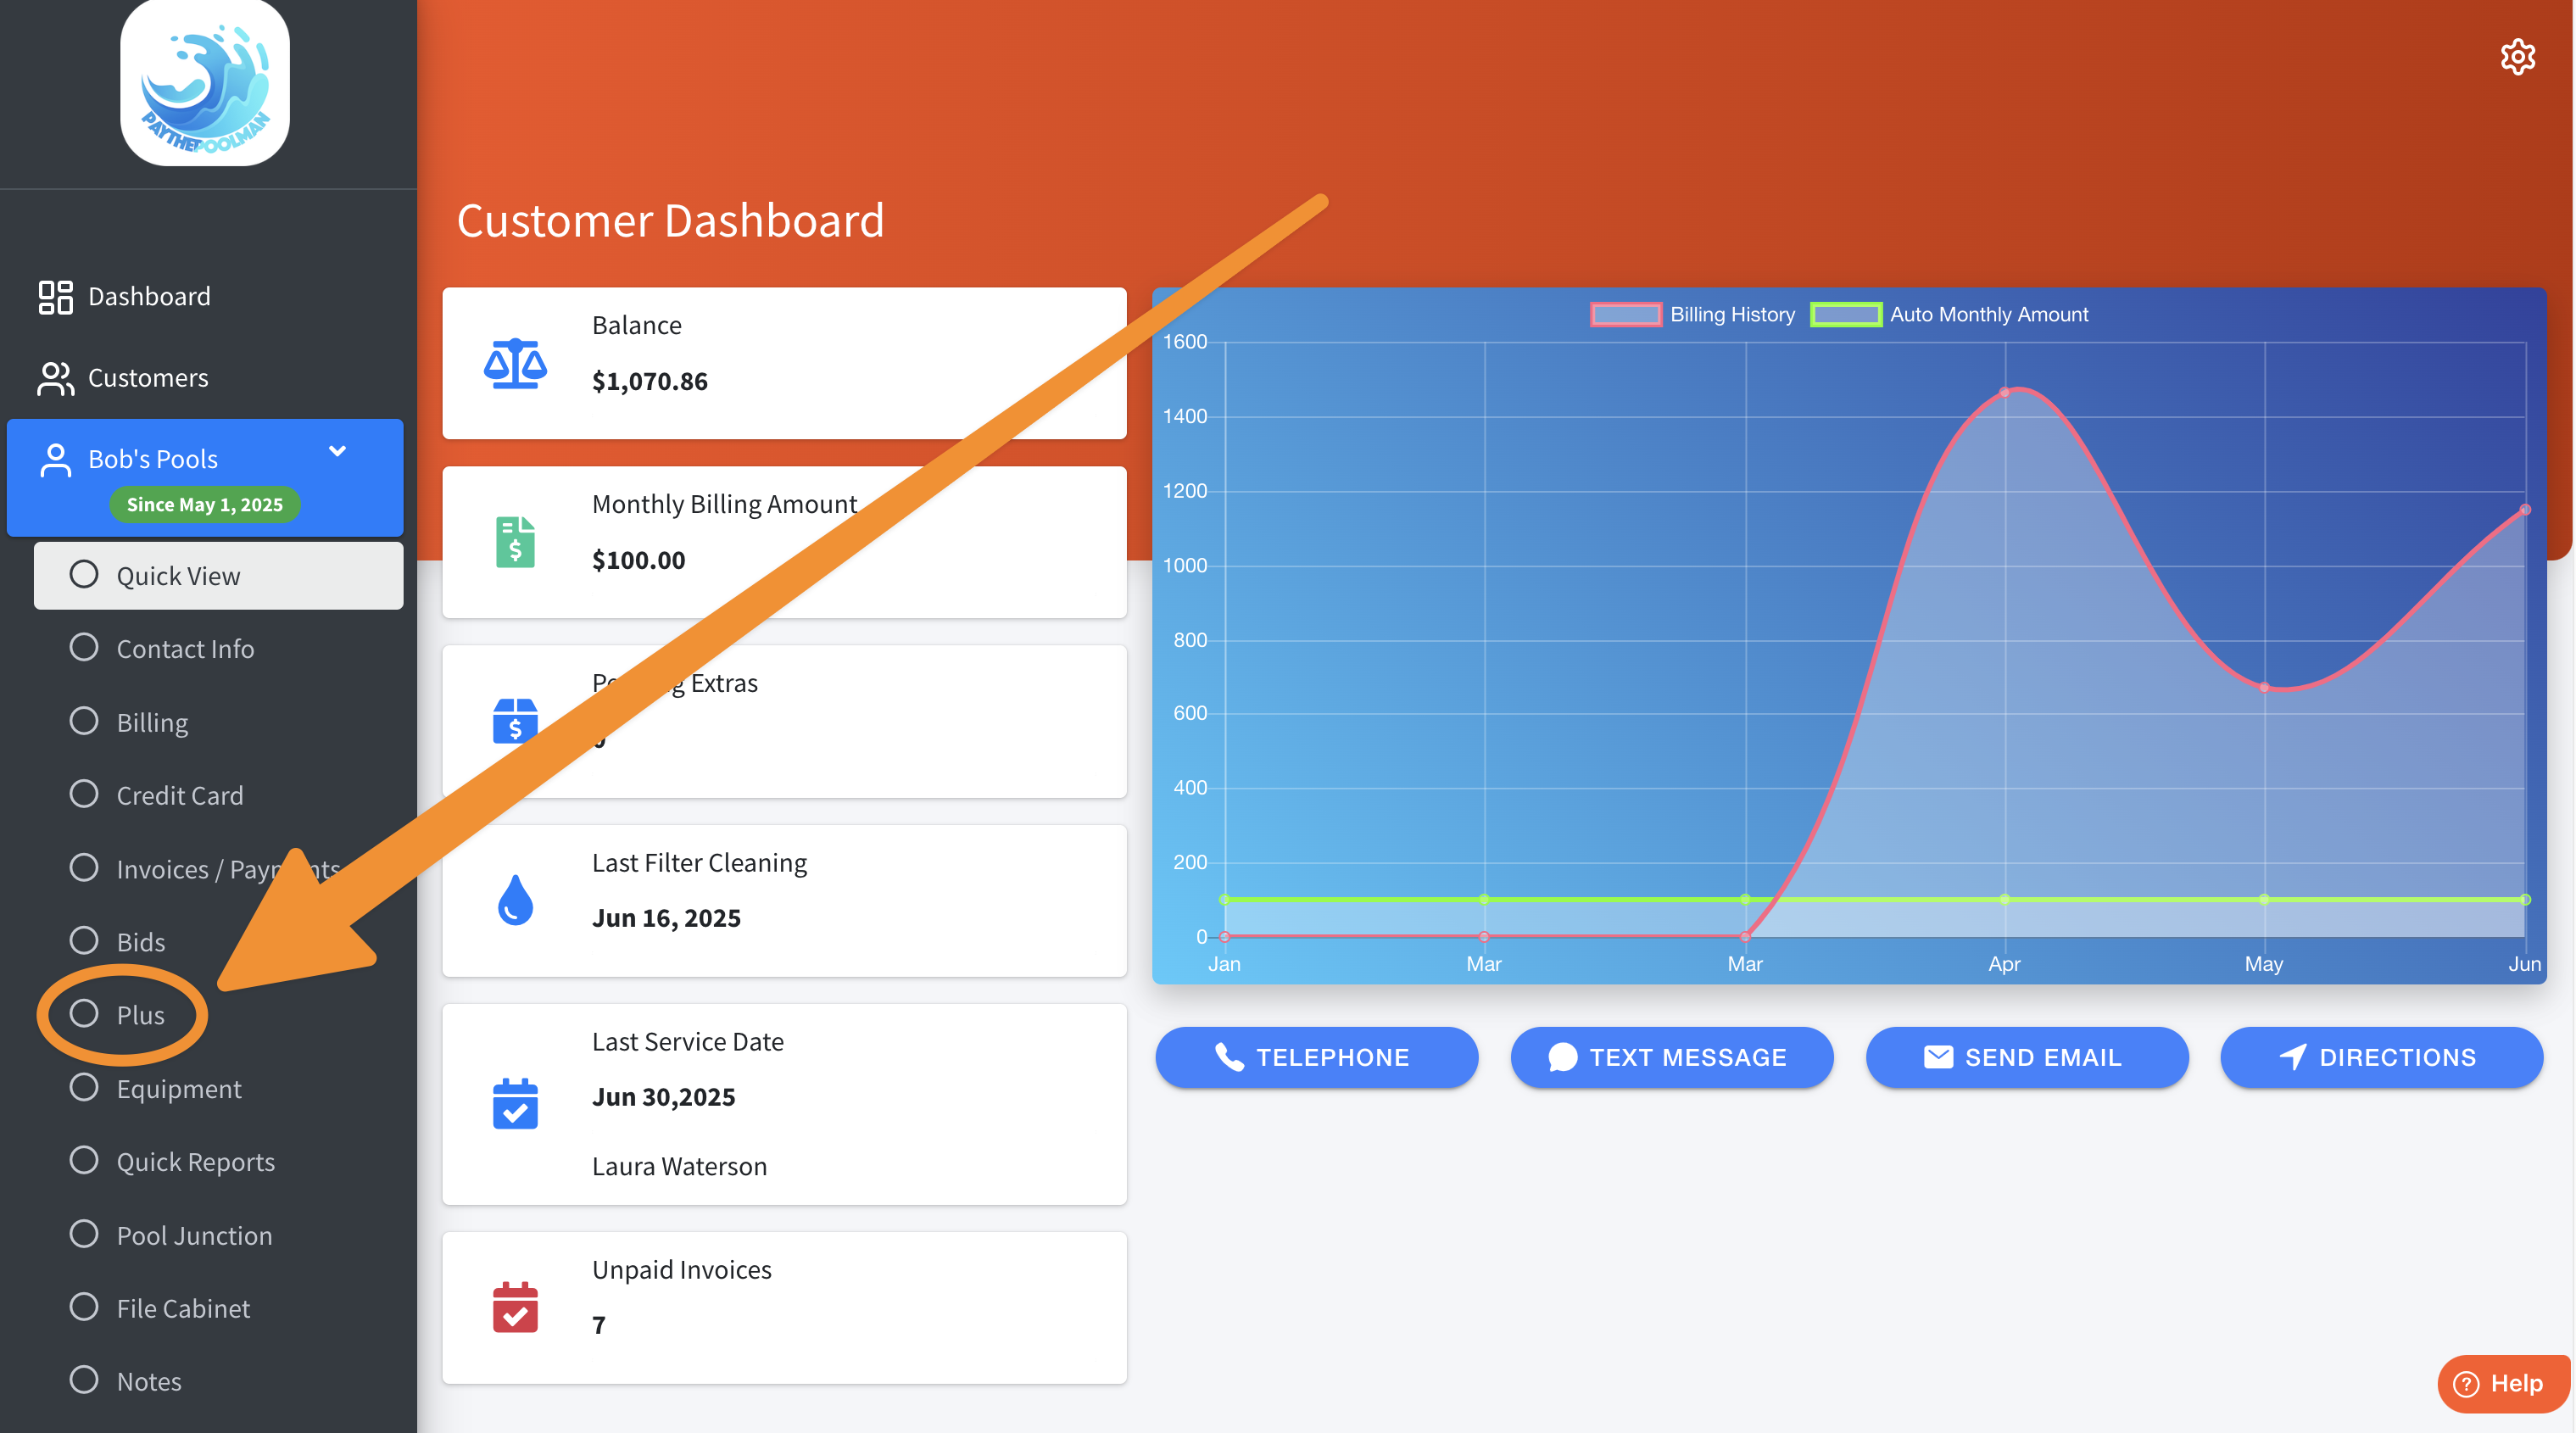The height and width of the screenshot is (1433, 2576).
Task: Go to Customers in sidebar
Action: pyautogui.click(x=147, y=378)
